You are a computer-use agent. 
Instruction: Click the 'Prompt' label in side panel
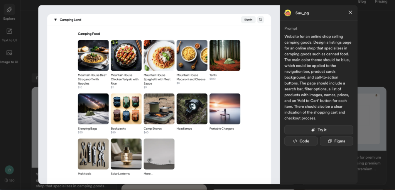[x=291, y=29]
